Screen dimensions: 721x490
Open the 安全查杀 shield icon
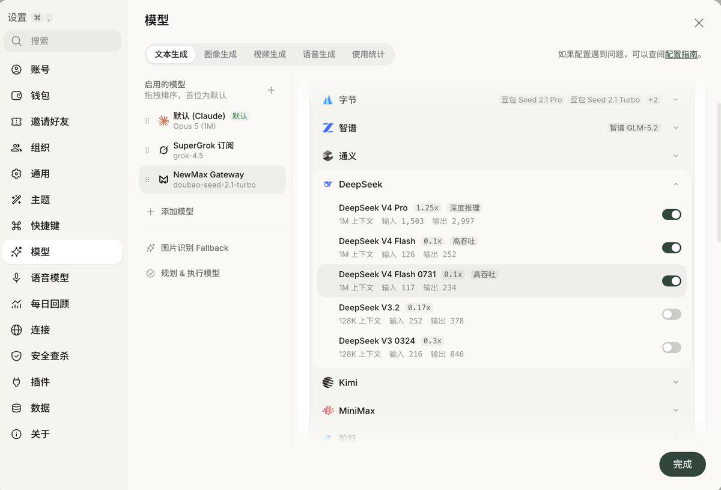[x=17, y=356]
